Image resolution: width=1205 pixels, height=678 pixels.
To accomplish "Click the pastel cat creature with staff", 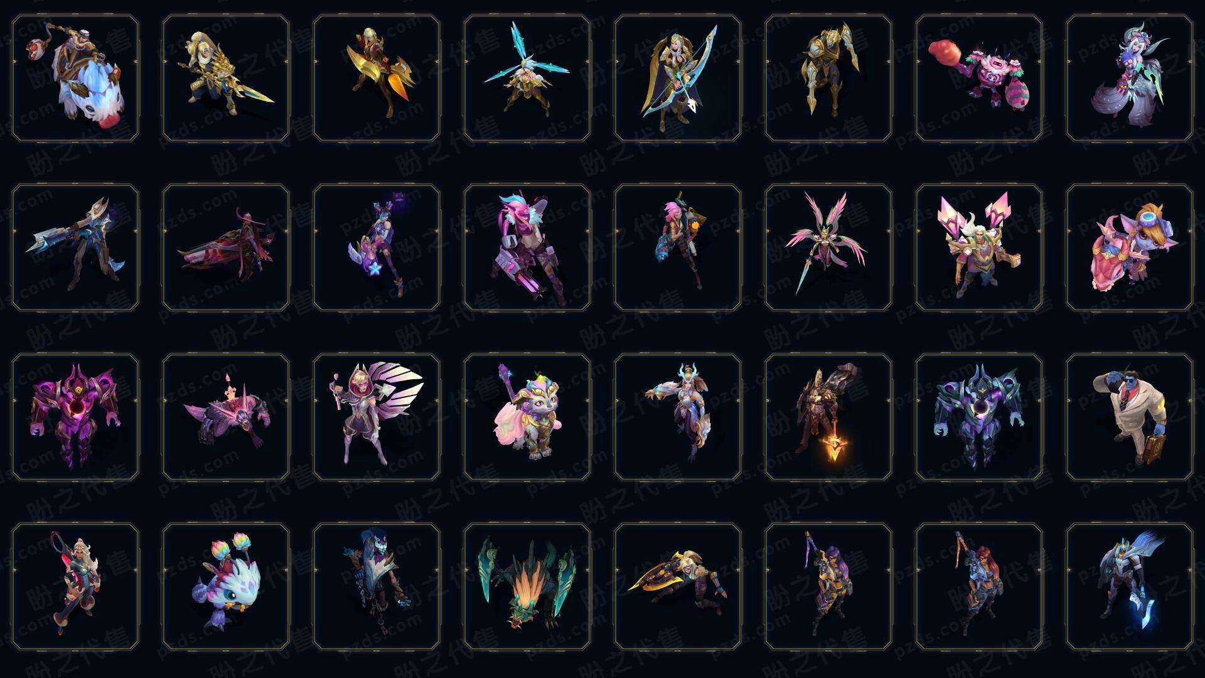I will [527, 417].
